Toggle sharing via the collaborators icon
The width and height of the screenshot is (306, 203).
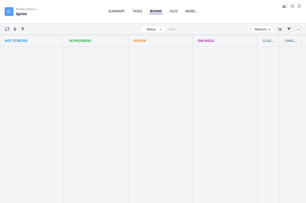(x=284, y=6)
